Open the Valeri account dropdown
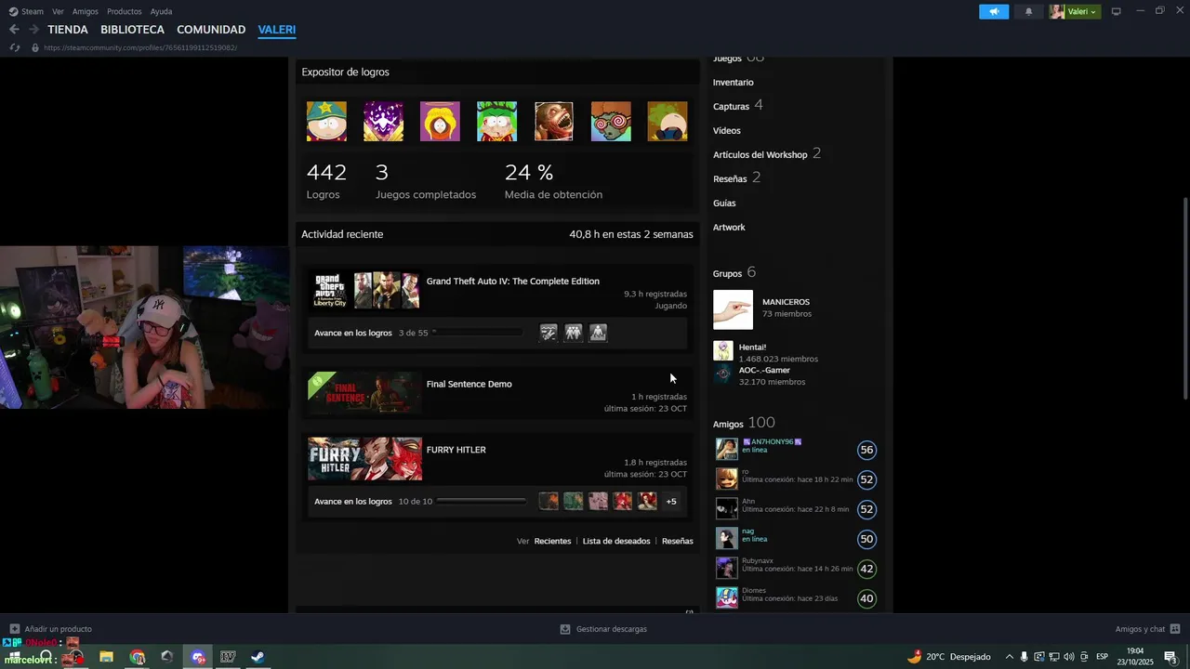The width and height of the screenshot is (1190, 669). tap(1075, 11)
